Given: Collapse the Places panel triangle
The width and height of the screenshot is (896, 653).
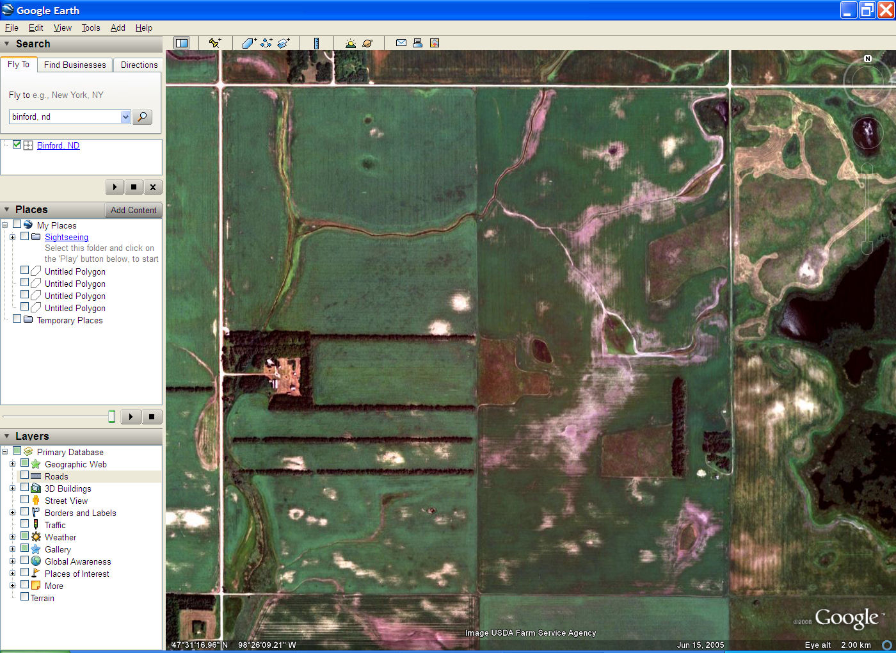Looking at the screenshot, I should [x=7, y=209].
